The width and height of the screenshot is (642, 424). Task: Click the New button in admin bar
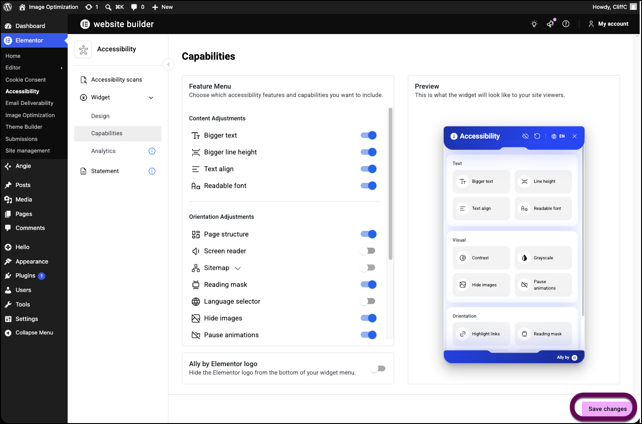(162, 7)
